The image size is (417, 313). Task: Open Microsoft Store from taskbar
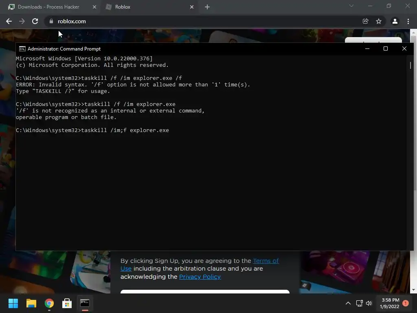coord(67,303)
